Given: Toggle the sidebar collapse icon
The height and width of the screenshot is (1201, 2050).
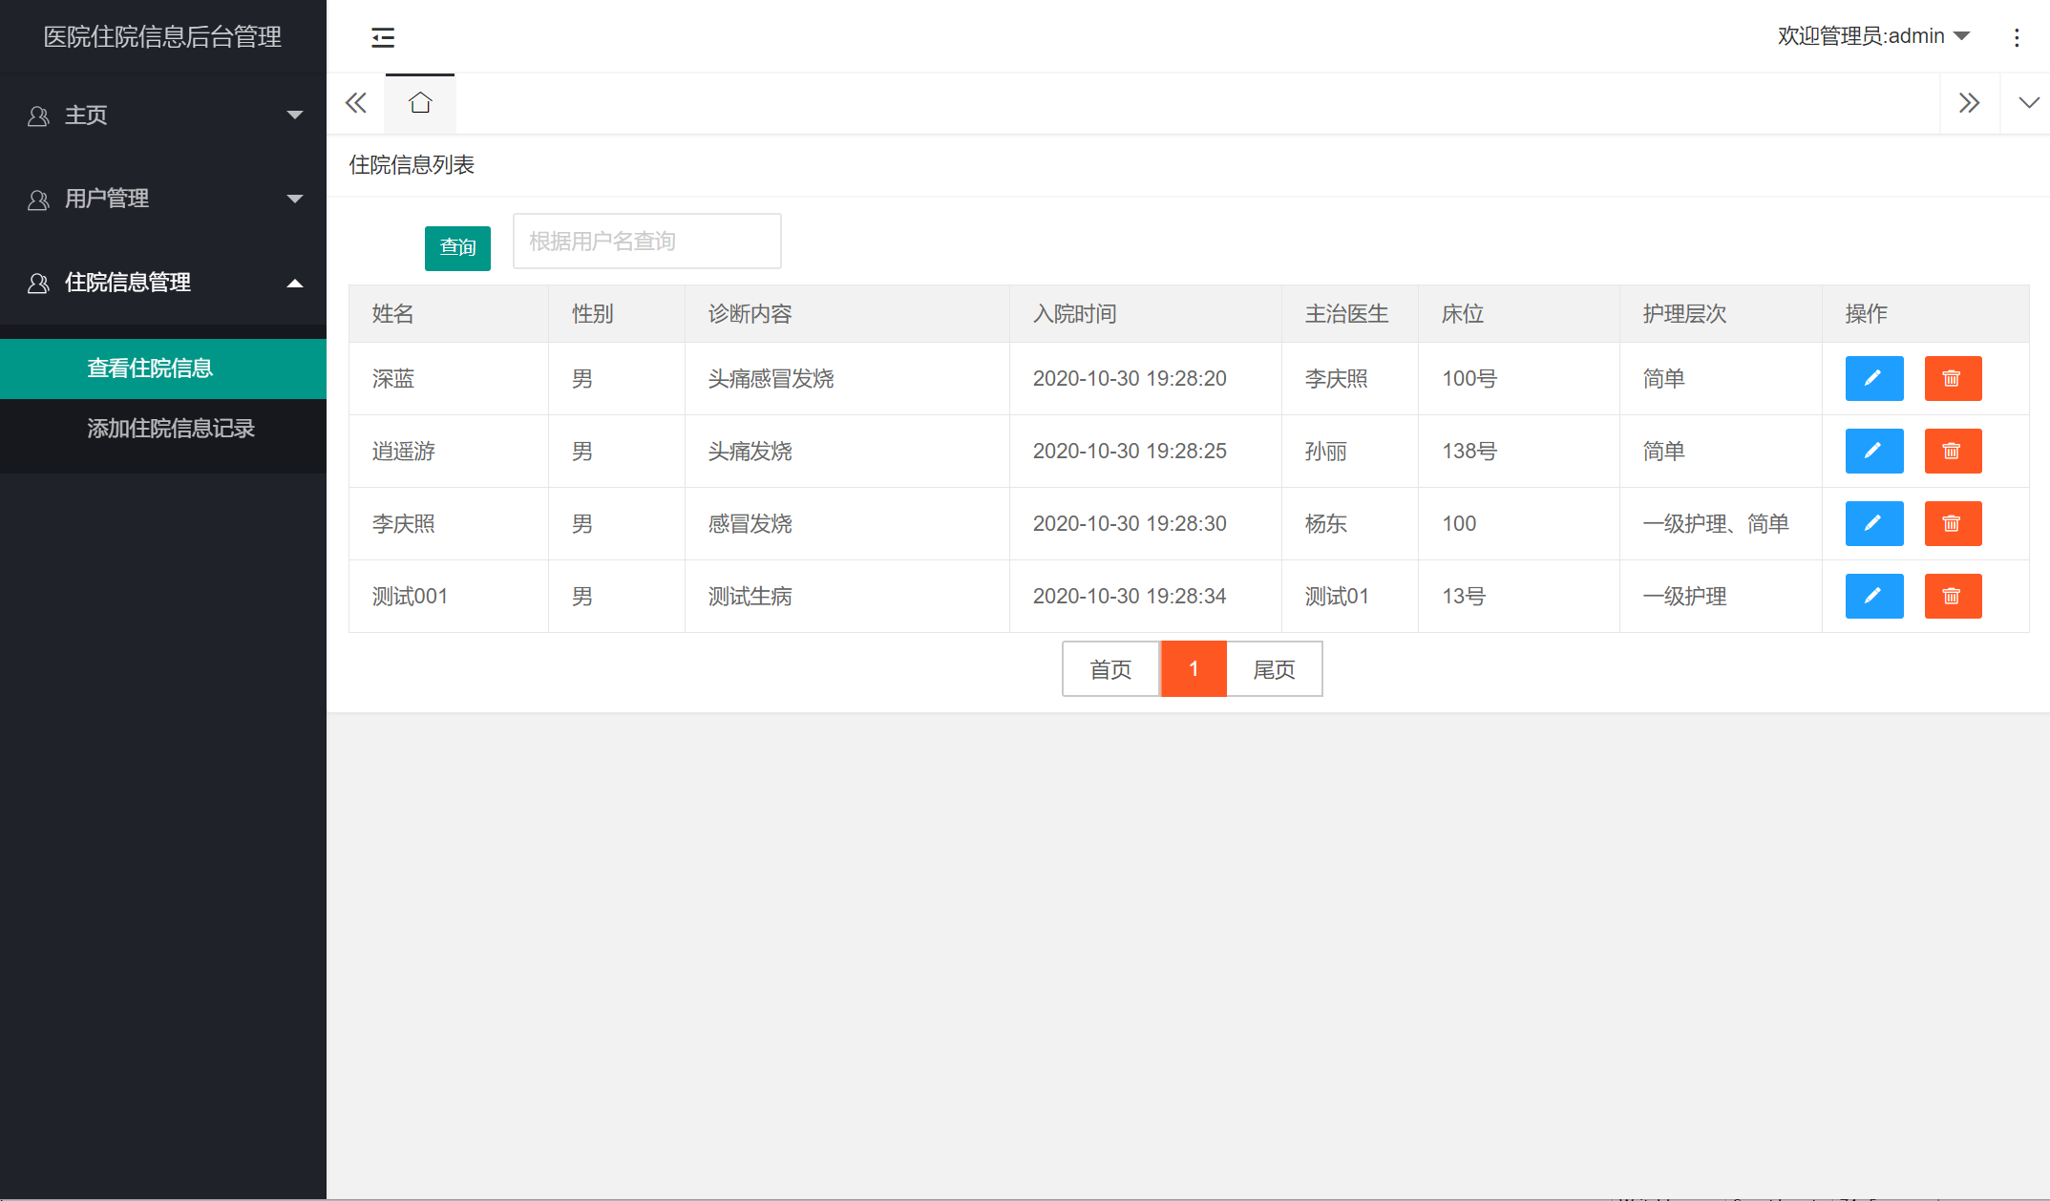Looking at the screenshot, I should click(x=383, y=37).
